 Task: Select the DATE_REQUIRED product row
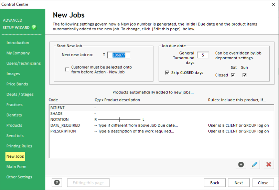tap(161, 126)
